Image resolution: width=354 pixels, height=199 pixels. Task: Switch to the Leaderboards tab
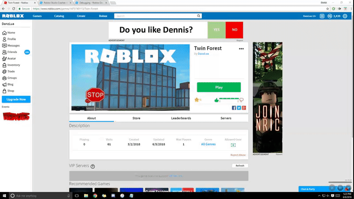[181, 118]
